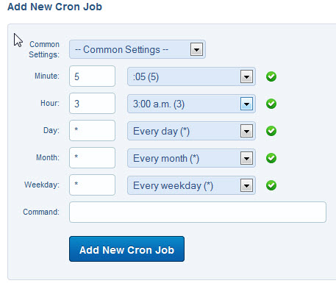Click the Add New Cron Job heading

tap(54, 7)
